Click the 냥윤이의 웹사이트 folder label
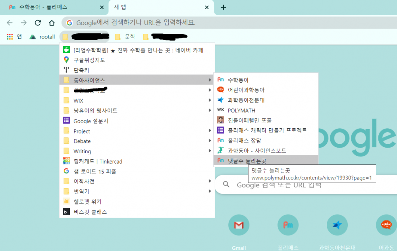The width and height of the screenshot is (397, 251). 95,111
